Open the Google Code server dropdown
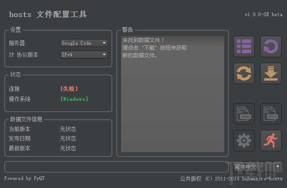Screen dimensions: 287x188 pyautogui.click(x=84, y=43)
